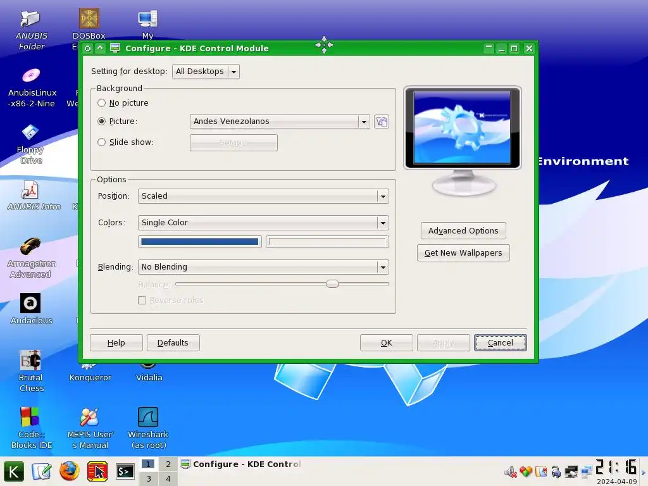Screen dimensions: 648x486
Task: Launch Firefox from the taskbar
Action: click(70, 471)
